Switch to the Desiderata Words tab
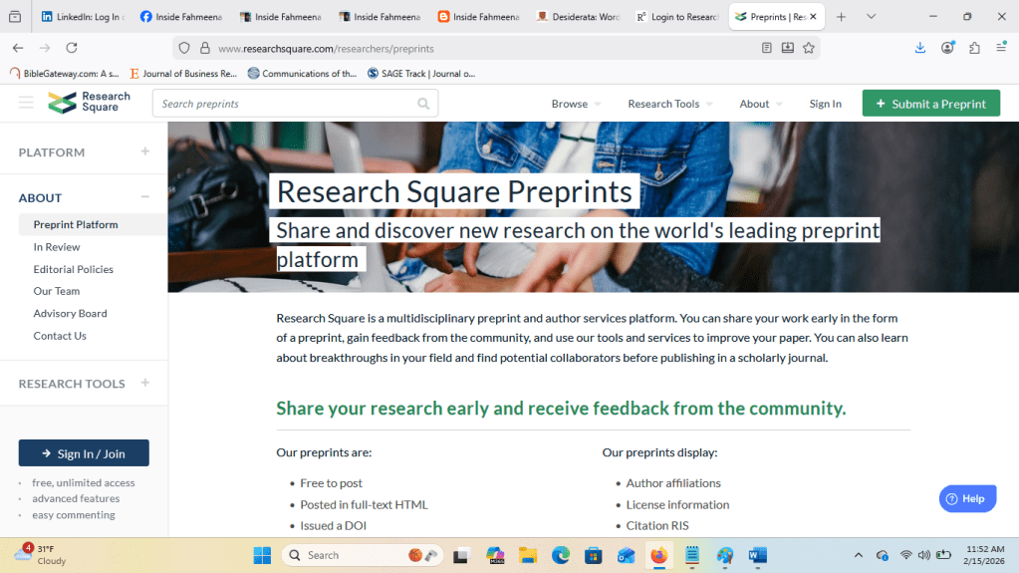1019x573 pixels. [x=578, y=17]
